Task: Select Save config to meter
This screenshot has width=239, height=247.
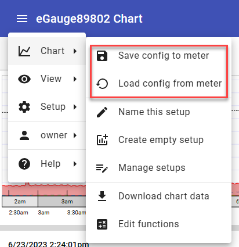Action: (158, 56)
